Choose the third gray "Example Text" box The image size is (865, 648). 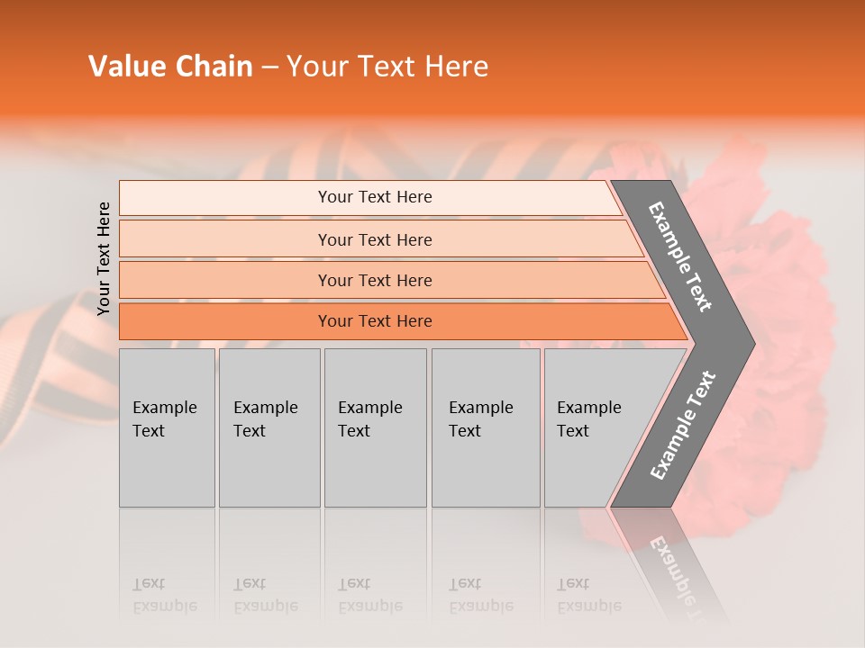pyautogui.click(x=375, y=427)
